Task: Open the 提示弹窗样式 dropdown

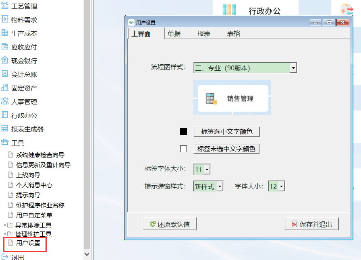Action: 219,186
